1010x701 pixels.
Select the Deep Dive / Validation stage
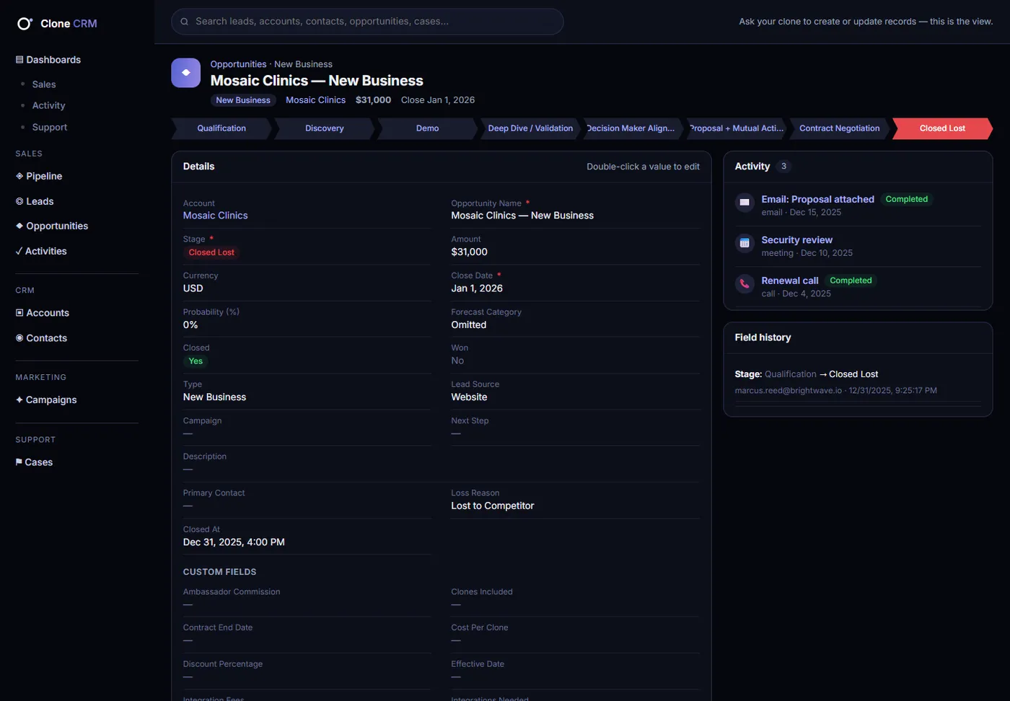(530, 128)
